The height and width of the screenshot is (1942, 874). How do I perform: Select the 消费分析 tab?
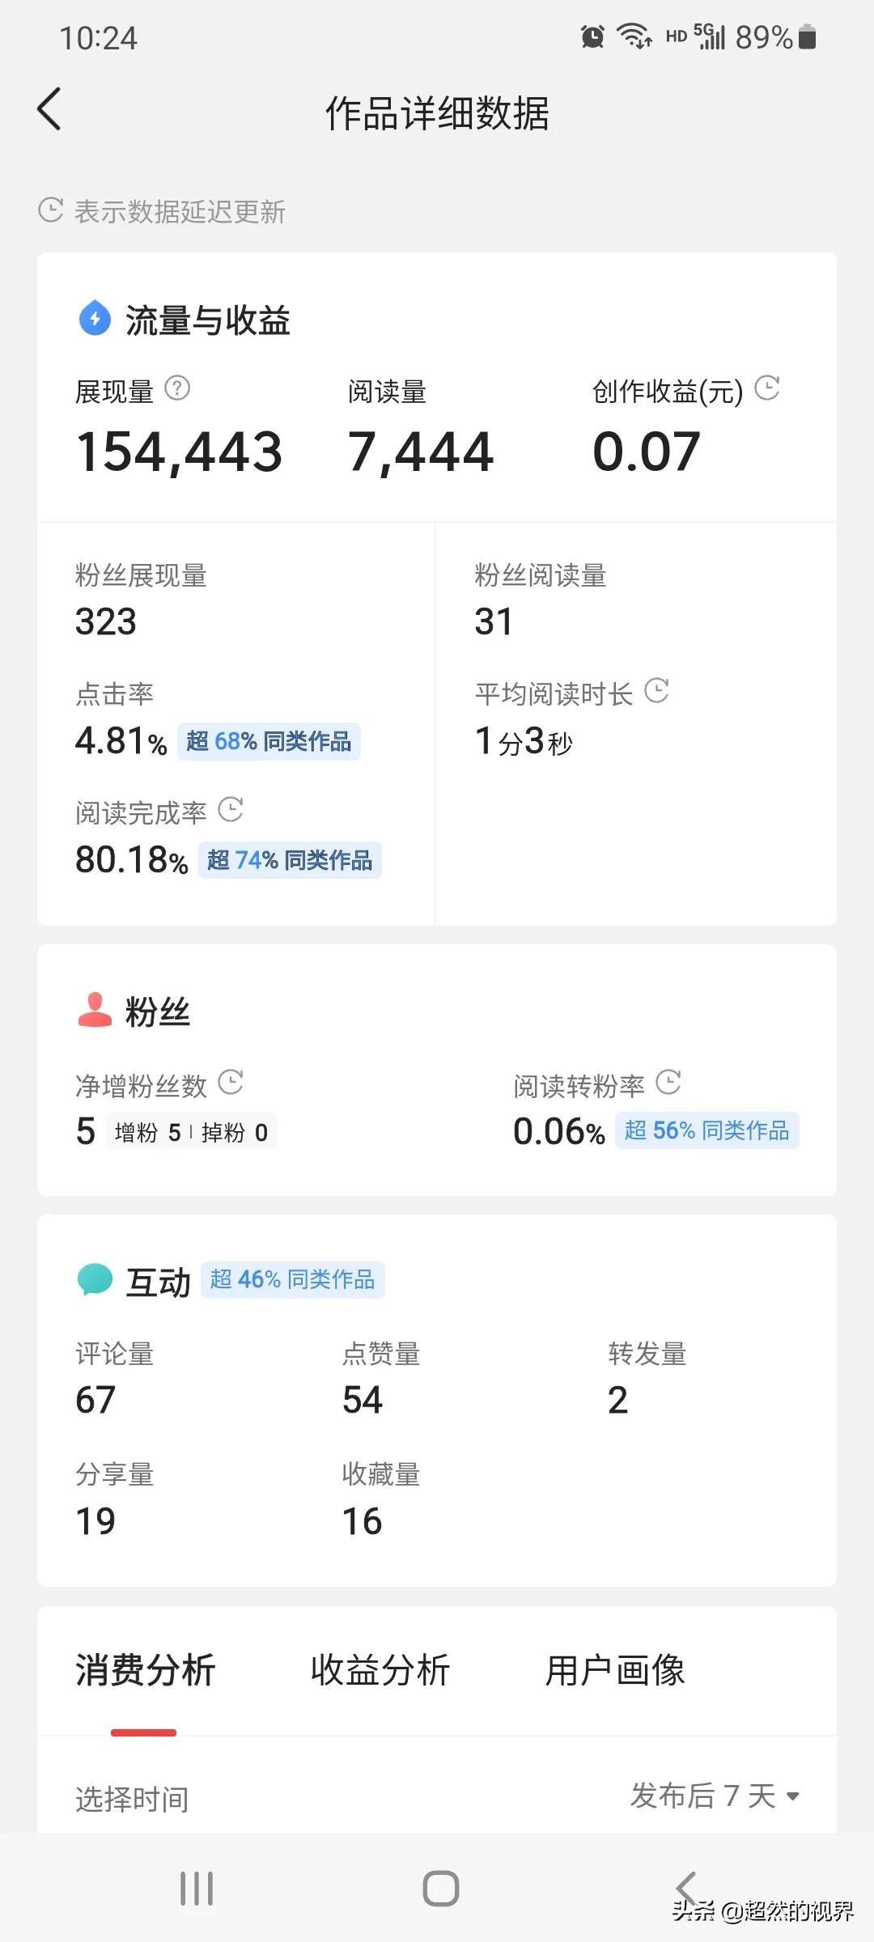click(145, 1671)
